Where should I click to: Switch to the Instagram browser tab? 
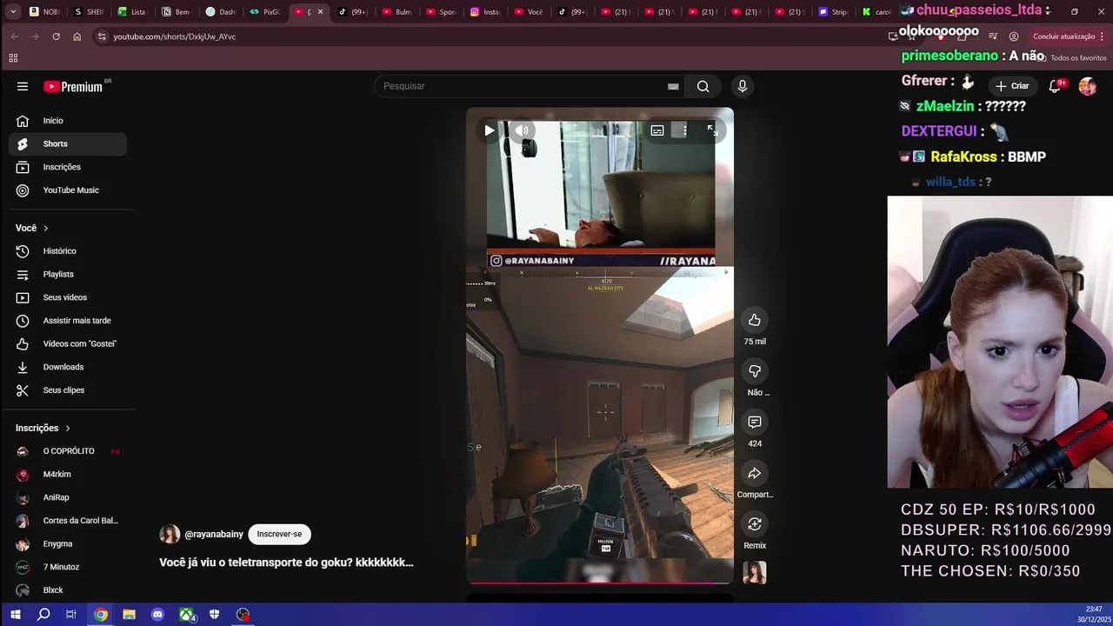484,12
